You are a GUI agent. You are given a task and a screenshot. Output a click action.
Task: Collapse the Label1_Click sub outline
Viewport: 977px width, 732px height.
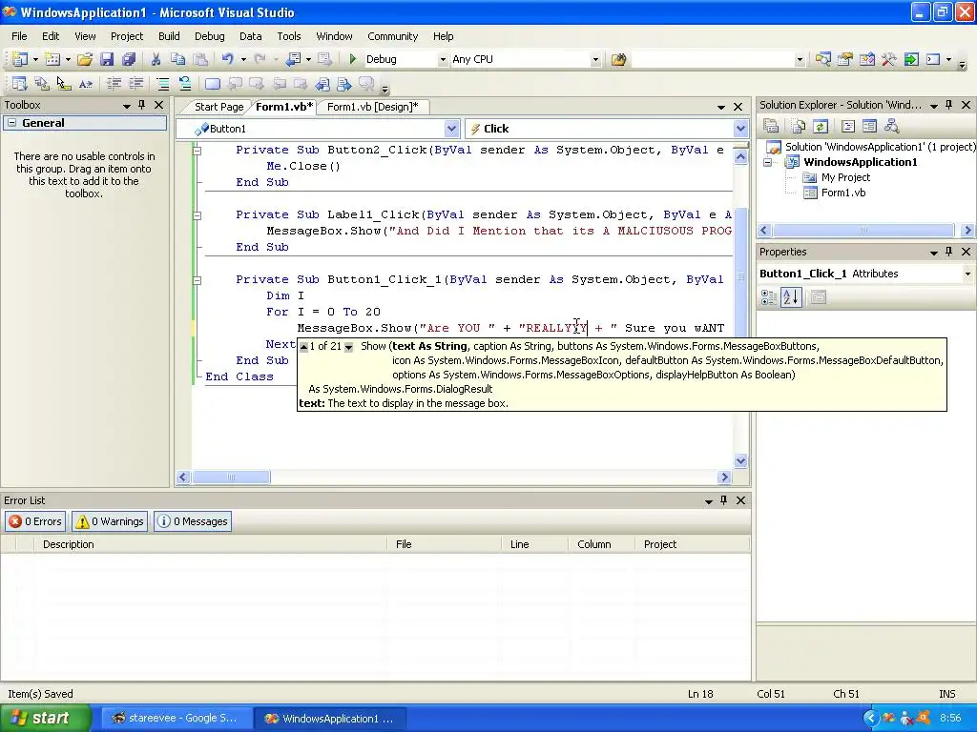[x=197, y=215]
